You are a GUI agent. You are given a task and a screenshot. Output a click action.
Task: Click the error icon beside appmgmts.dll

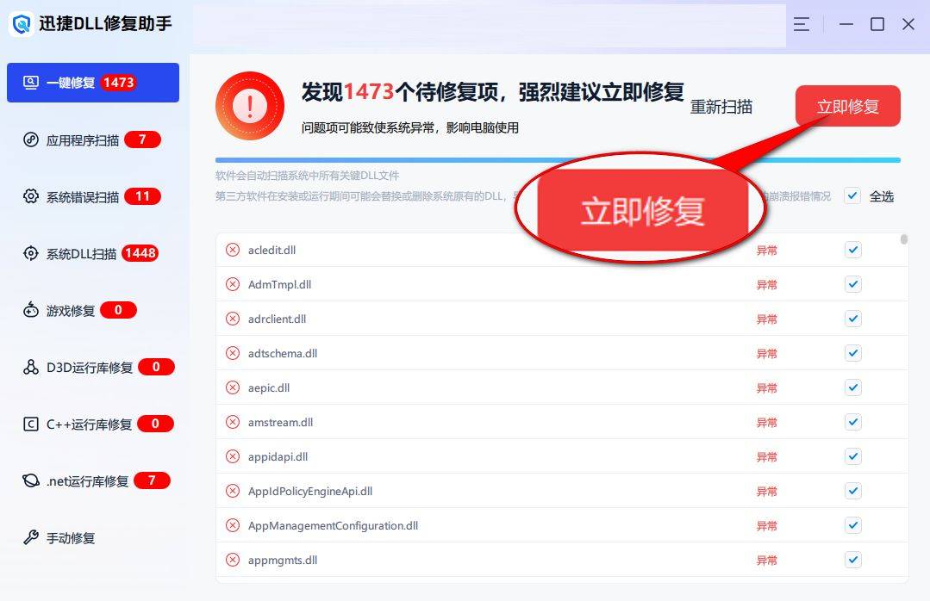click(x=233, y=559)
